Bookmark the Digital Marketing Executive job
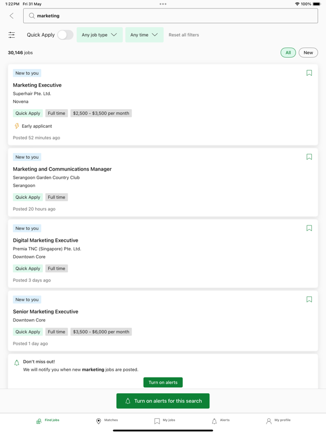 tap(309, 228)
